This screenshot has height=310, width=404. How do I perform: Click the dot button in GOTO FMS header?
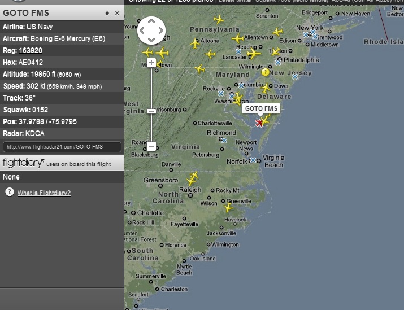(x=107, y=13)
